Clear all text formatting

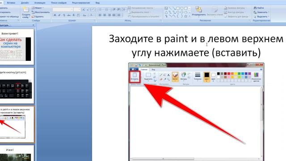93,10
